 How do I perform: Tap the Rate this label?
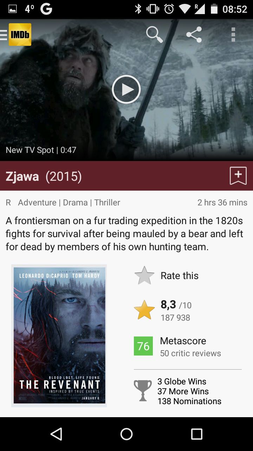click(180, 276)
